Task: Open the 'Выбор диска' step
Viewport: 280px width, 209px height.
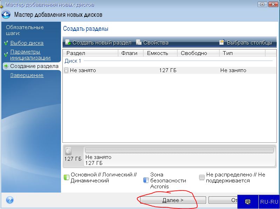Action: (x=27, y=43)
